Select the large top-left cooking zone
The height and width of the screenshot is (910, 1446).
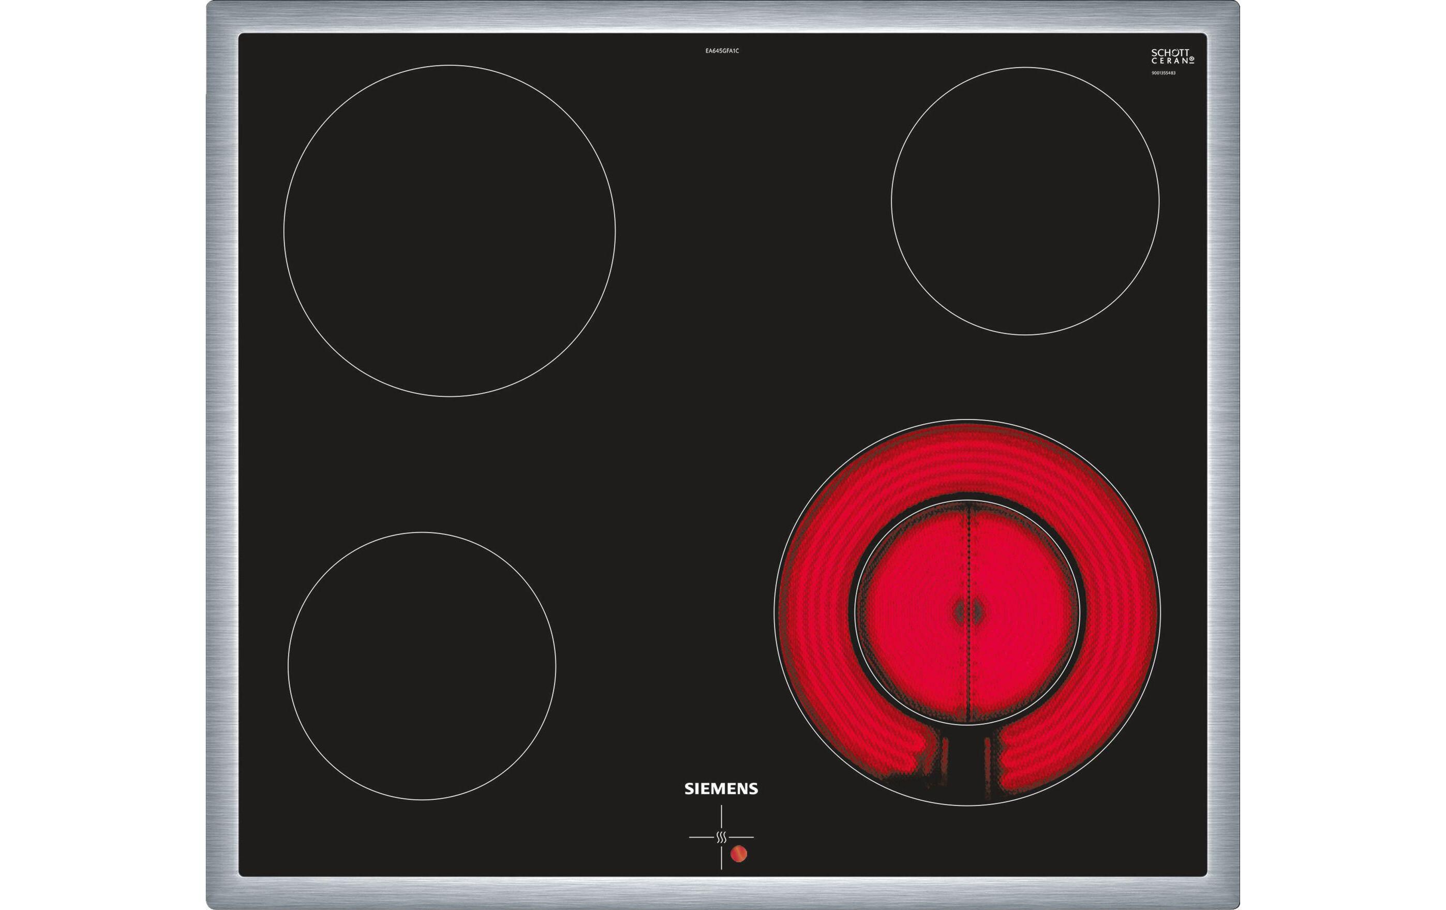(x=449, y=231)
